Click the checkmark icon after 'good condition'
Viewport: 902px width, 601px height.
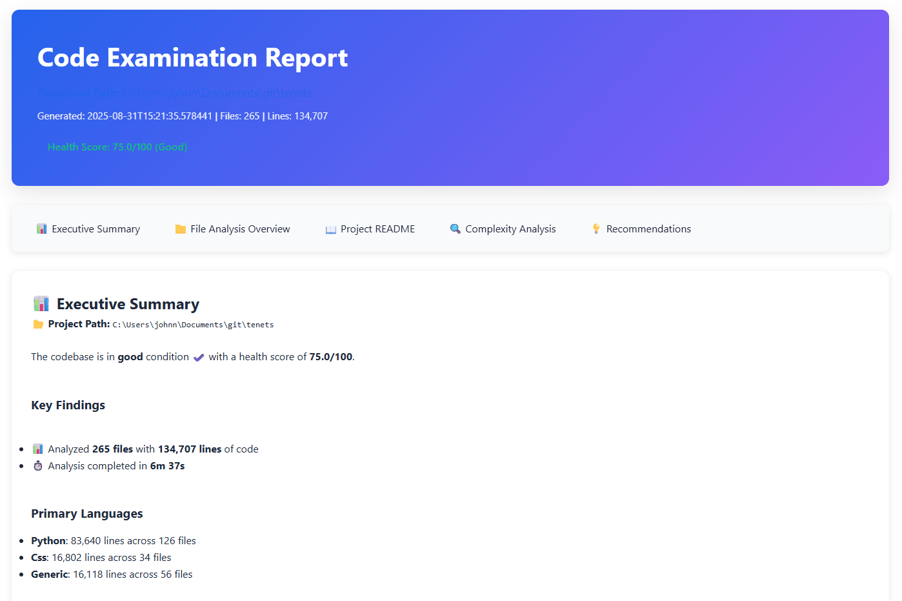tap(198, 356)
